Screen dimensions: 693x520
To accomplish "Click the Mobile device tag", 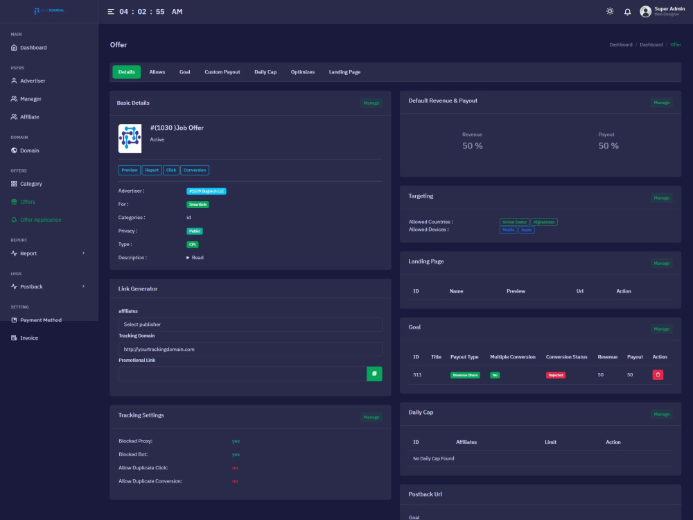I will click(508, 230).
